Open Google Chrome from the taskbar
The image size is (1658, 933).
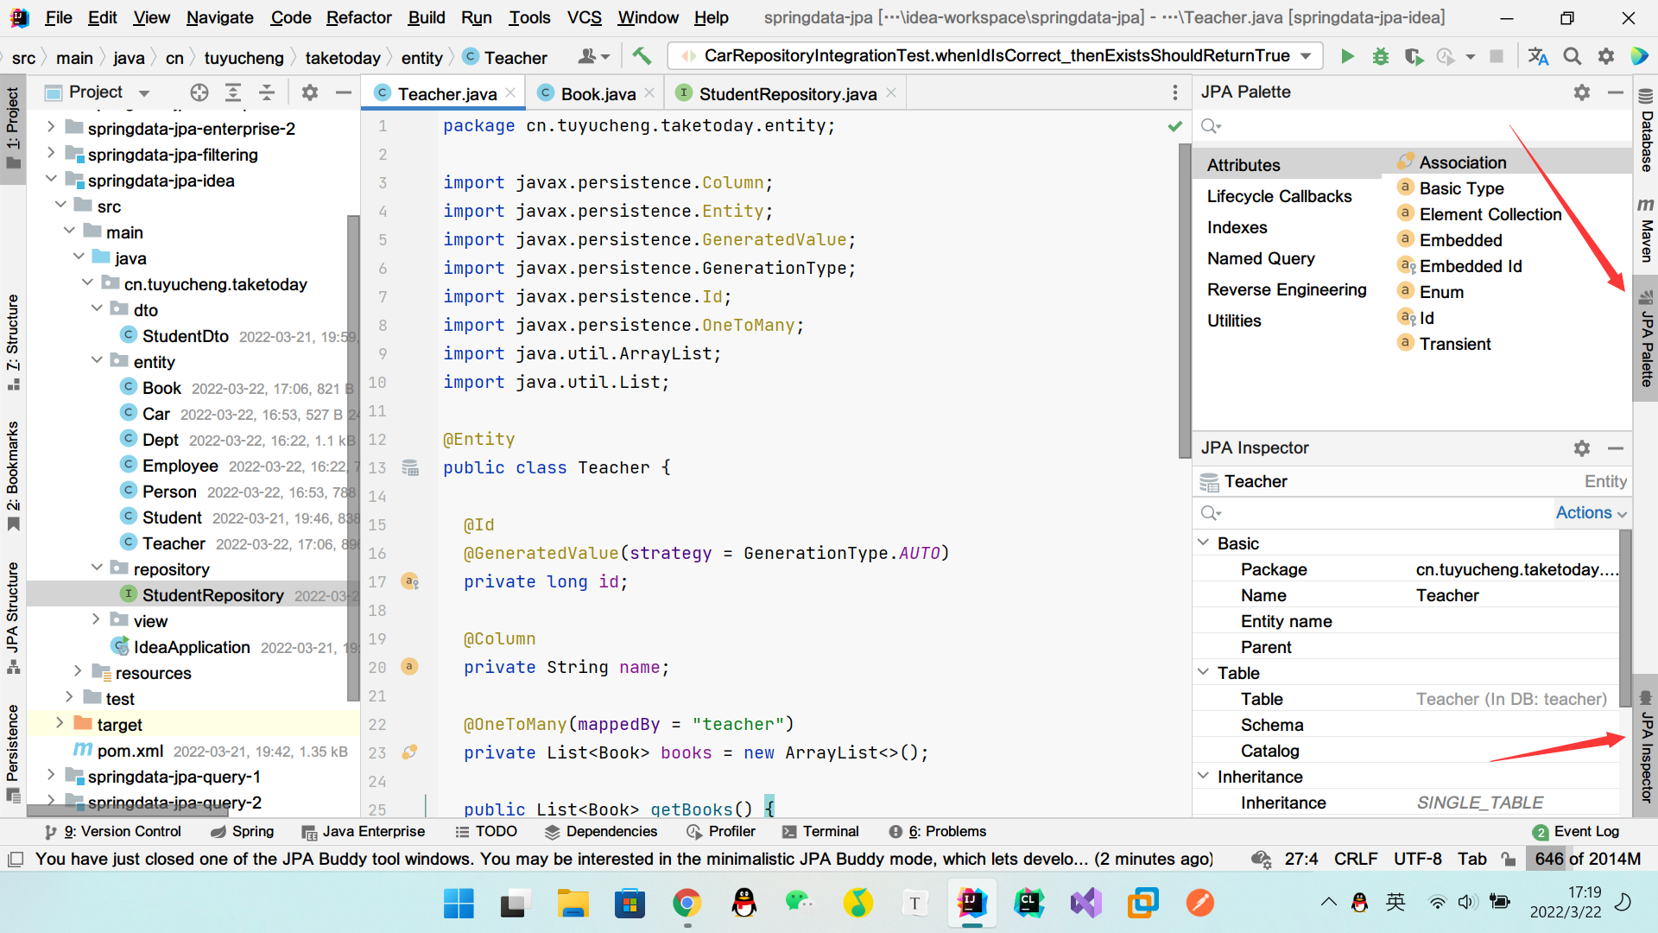click(687, 904)
